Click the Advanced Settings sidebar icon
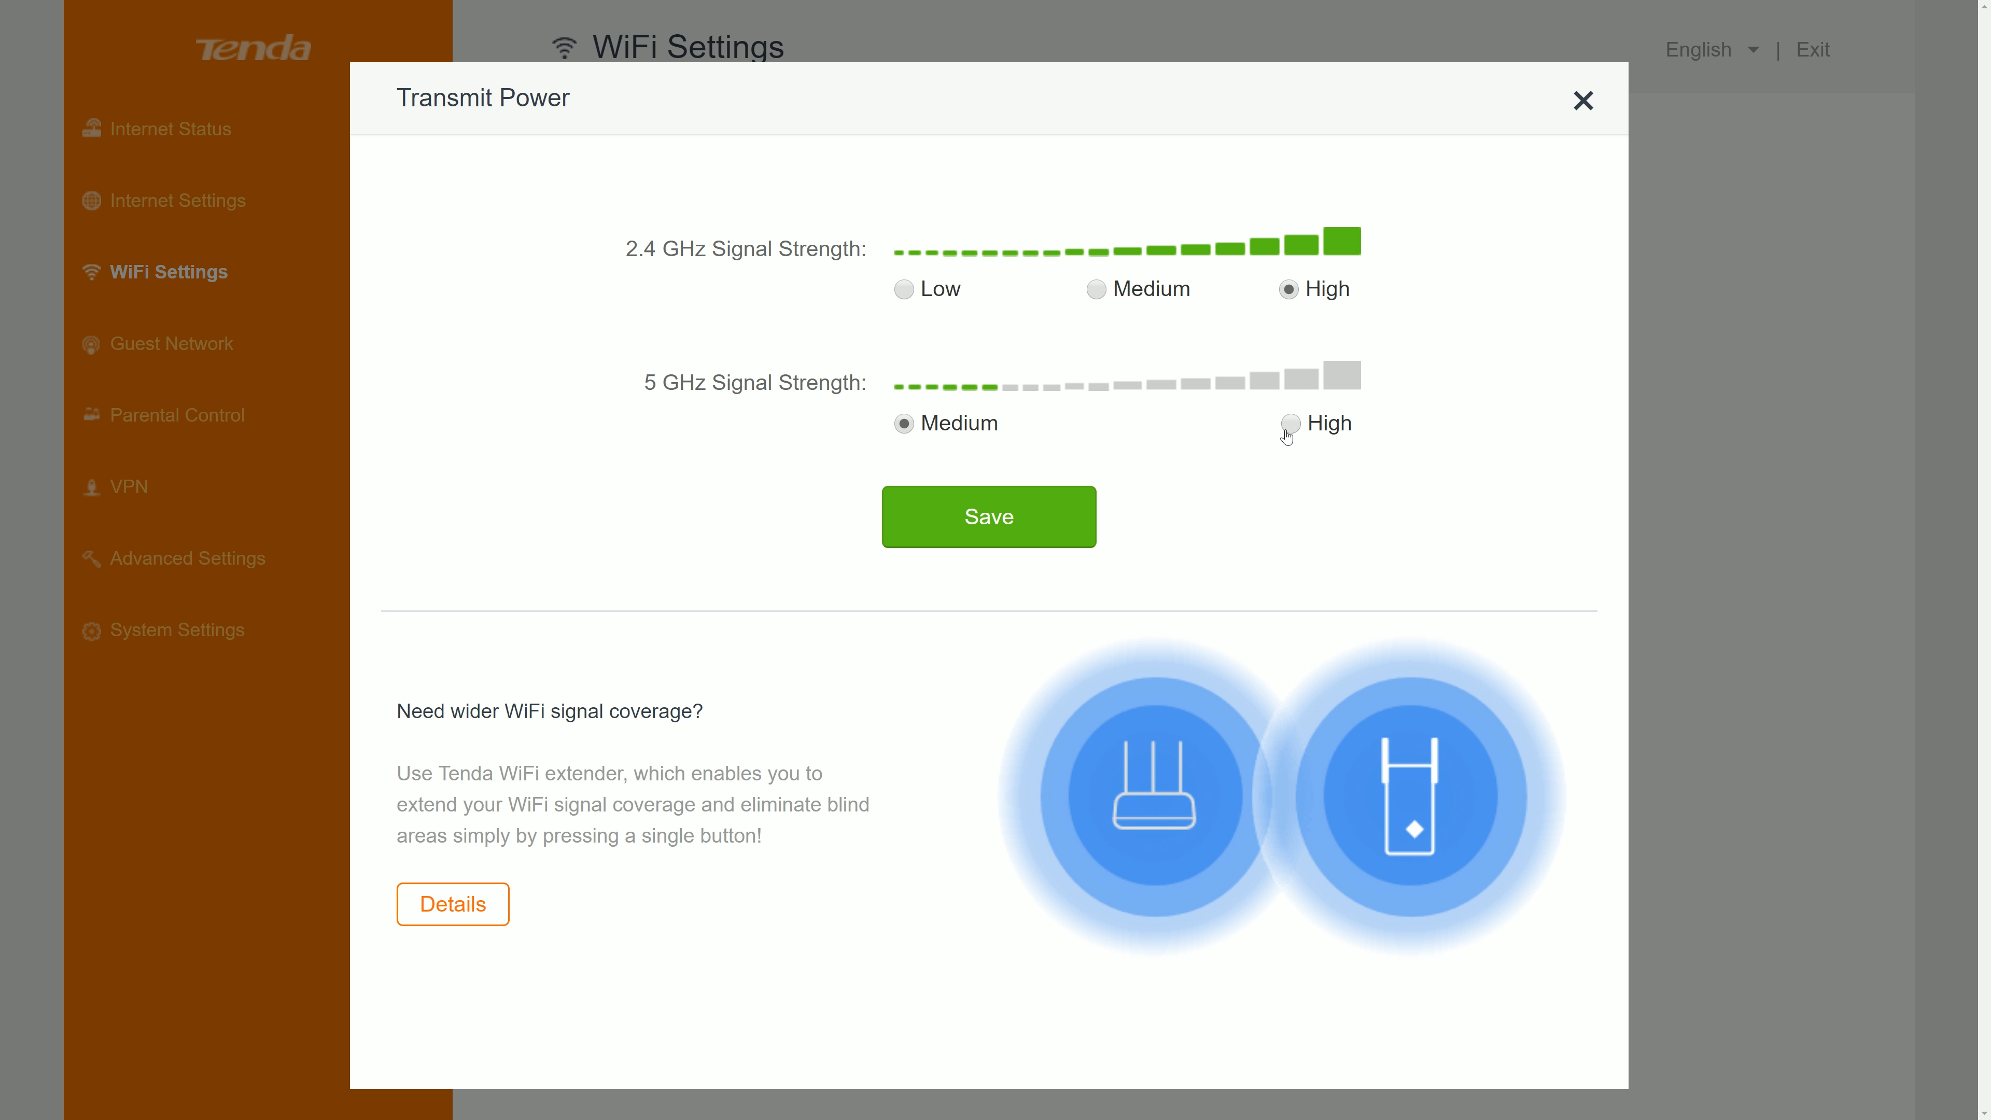Viewport: 1991px width, 1120px height. pos(92,558)
